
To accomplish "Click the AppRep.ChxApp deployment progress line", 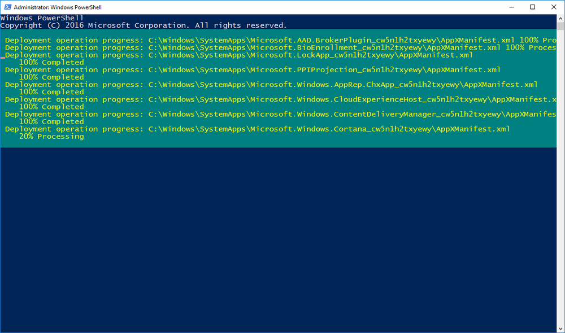I will (x=271, y=85).
